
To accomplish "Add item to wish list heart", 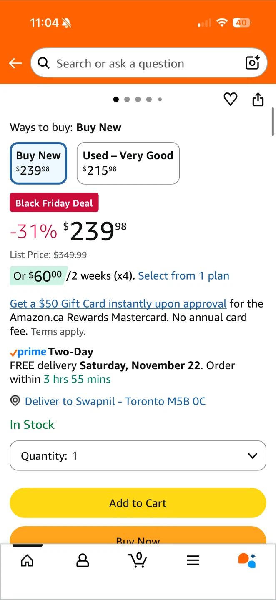I will [231, 99].
